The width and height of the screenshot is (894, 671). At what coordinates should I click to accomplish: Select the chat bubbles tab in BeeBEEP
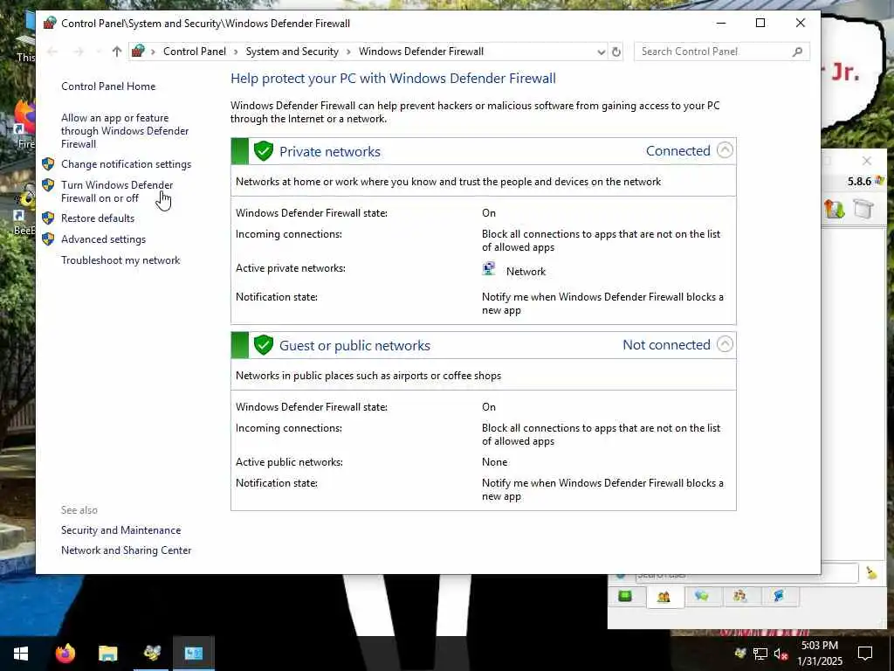[701, 596]
